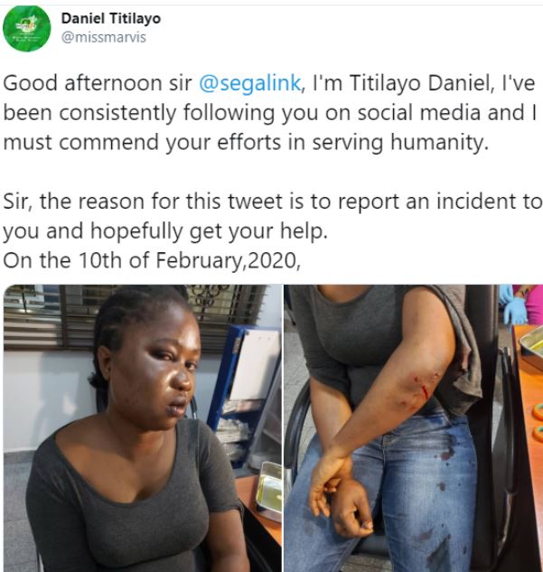The height and width of the screenshot is (572, 543).
Task: Open the left photo of the woman's face
Action: (141, 428)
